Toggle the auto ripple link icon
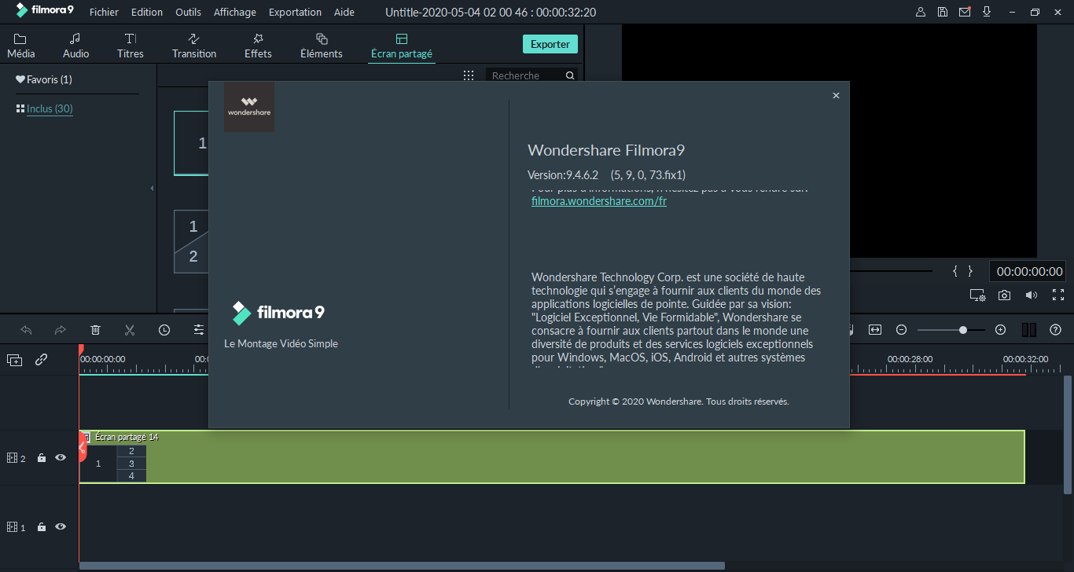Screen dimensions: 1074x572 pyautogui.click(x=42, y=359)
